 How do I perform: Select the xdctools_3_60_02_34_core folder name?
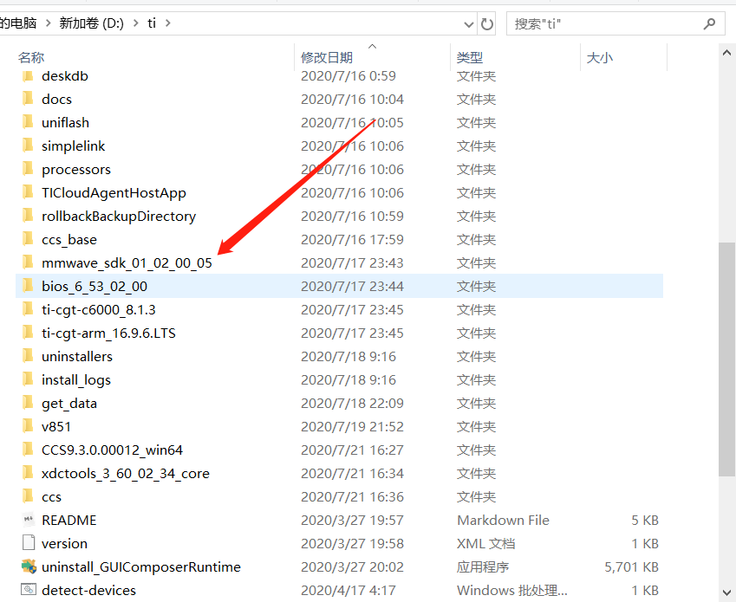126,474
